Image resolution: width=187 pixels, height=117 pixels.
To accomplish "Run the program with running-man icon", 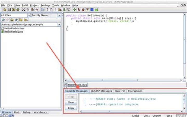I will [79, 9].
